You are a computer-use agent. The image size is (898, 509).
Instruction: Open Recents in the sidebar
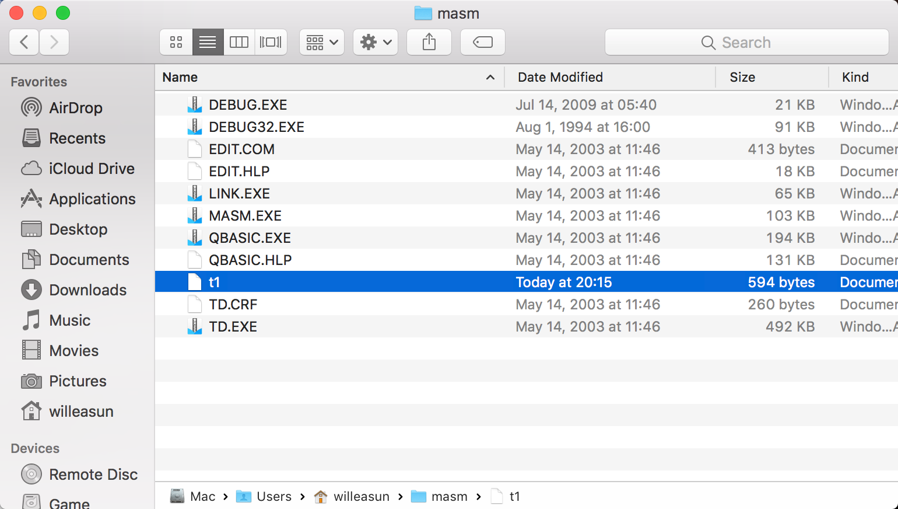[77, 138]
